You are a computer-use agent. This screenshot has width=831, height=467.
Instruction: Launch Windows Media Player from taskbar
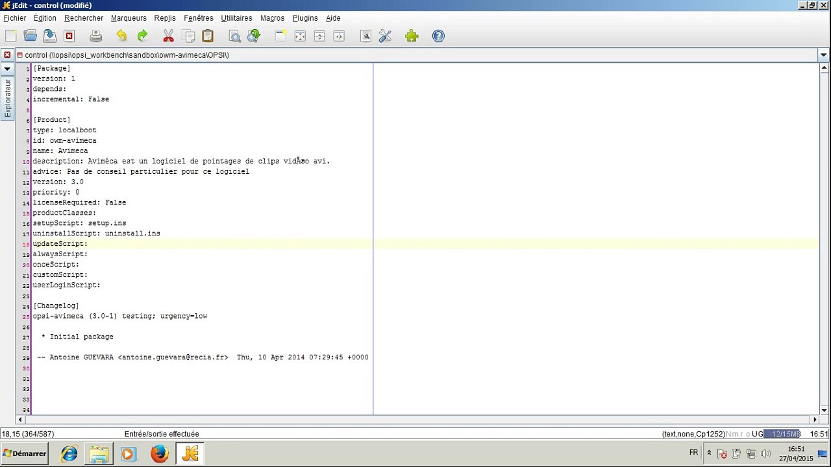pyautogui.click(x=128, y=454)
